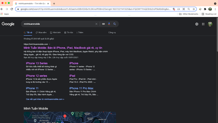Click the Minh Tuấn Mobile map heading

pos(36,108)
